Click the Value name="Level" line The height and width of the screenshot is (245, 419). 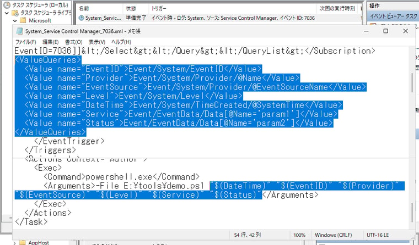point(133,96)
